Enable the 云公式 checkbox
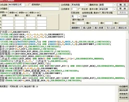This screenshot has height=102, width=129. coord(79,9)
